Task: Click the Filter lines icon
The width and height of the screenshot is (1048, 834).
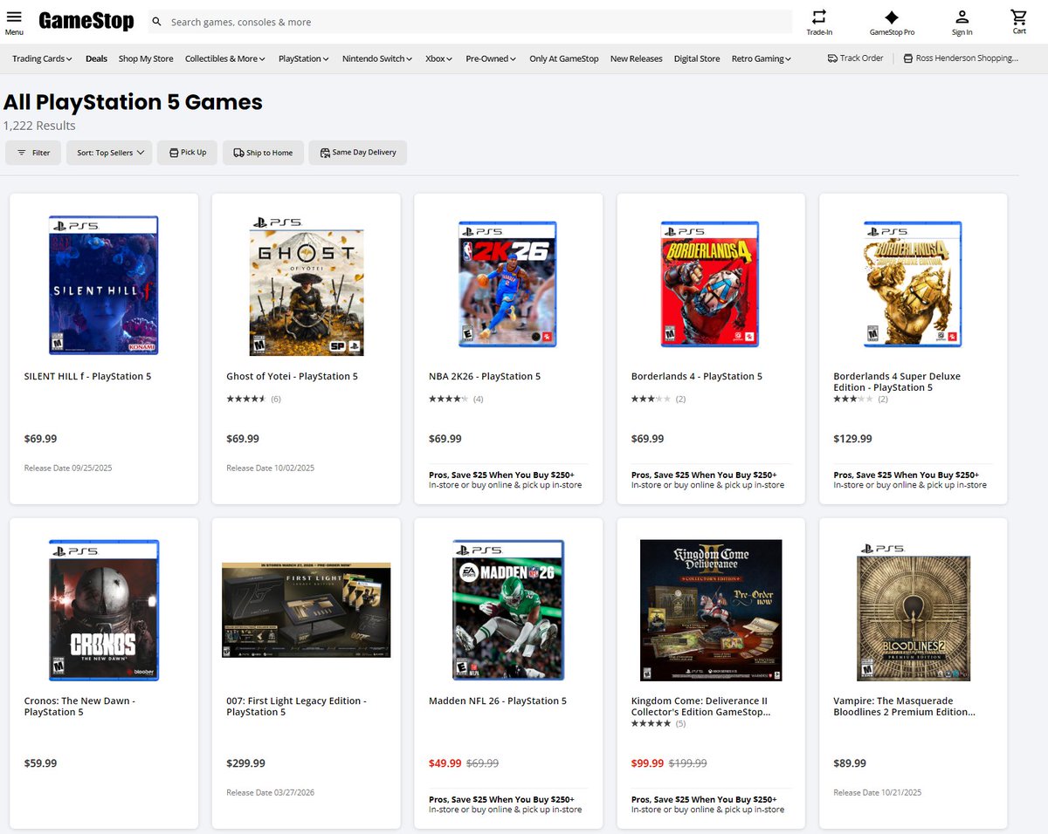Action: click(x=22, y=153)
